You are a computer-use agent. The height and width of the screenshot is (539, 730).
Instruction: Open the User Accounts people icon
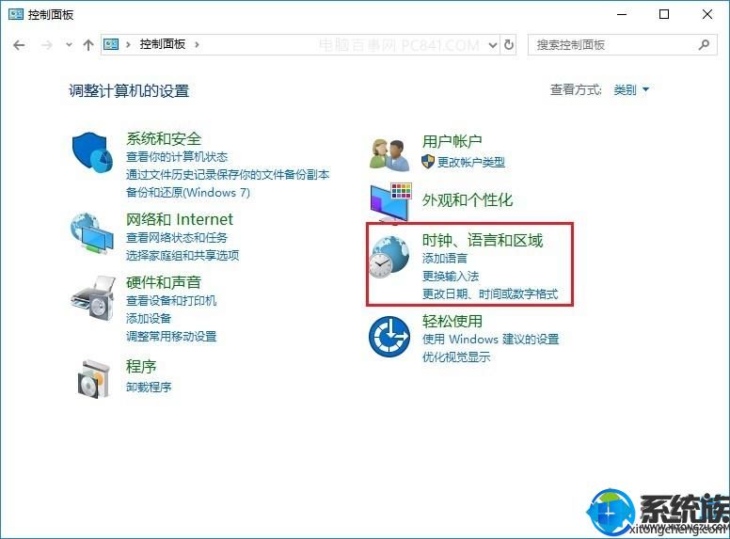tap(389, 154)
